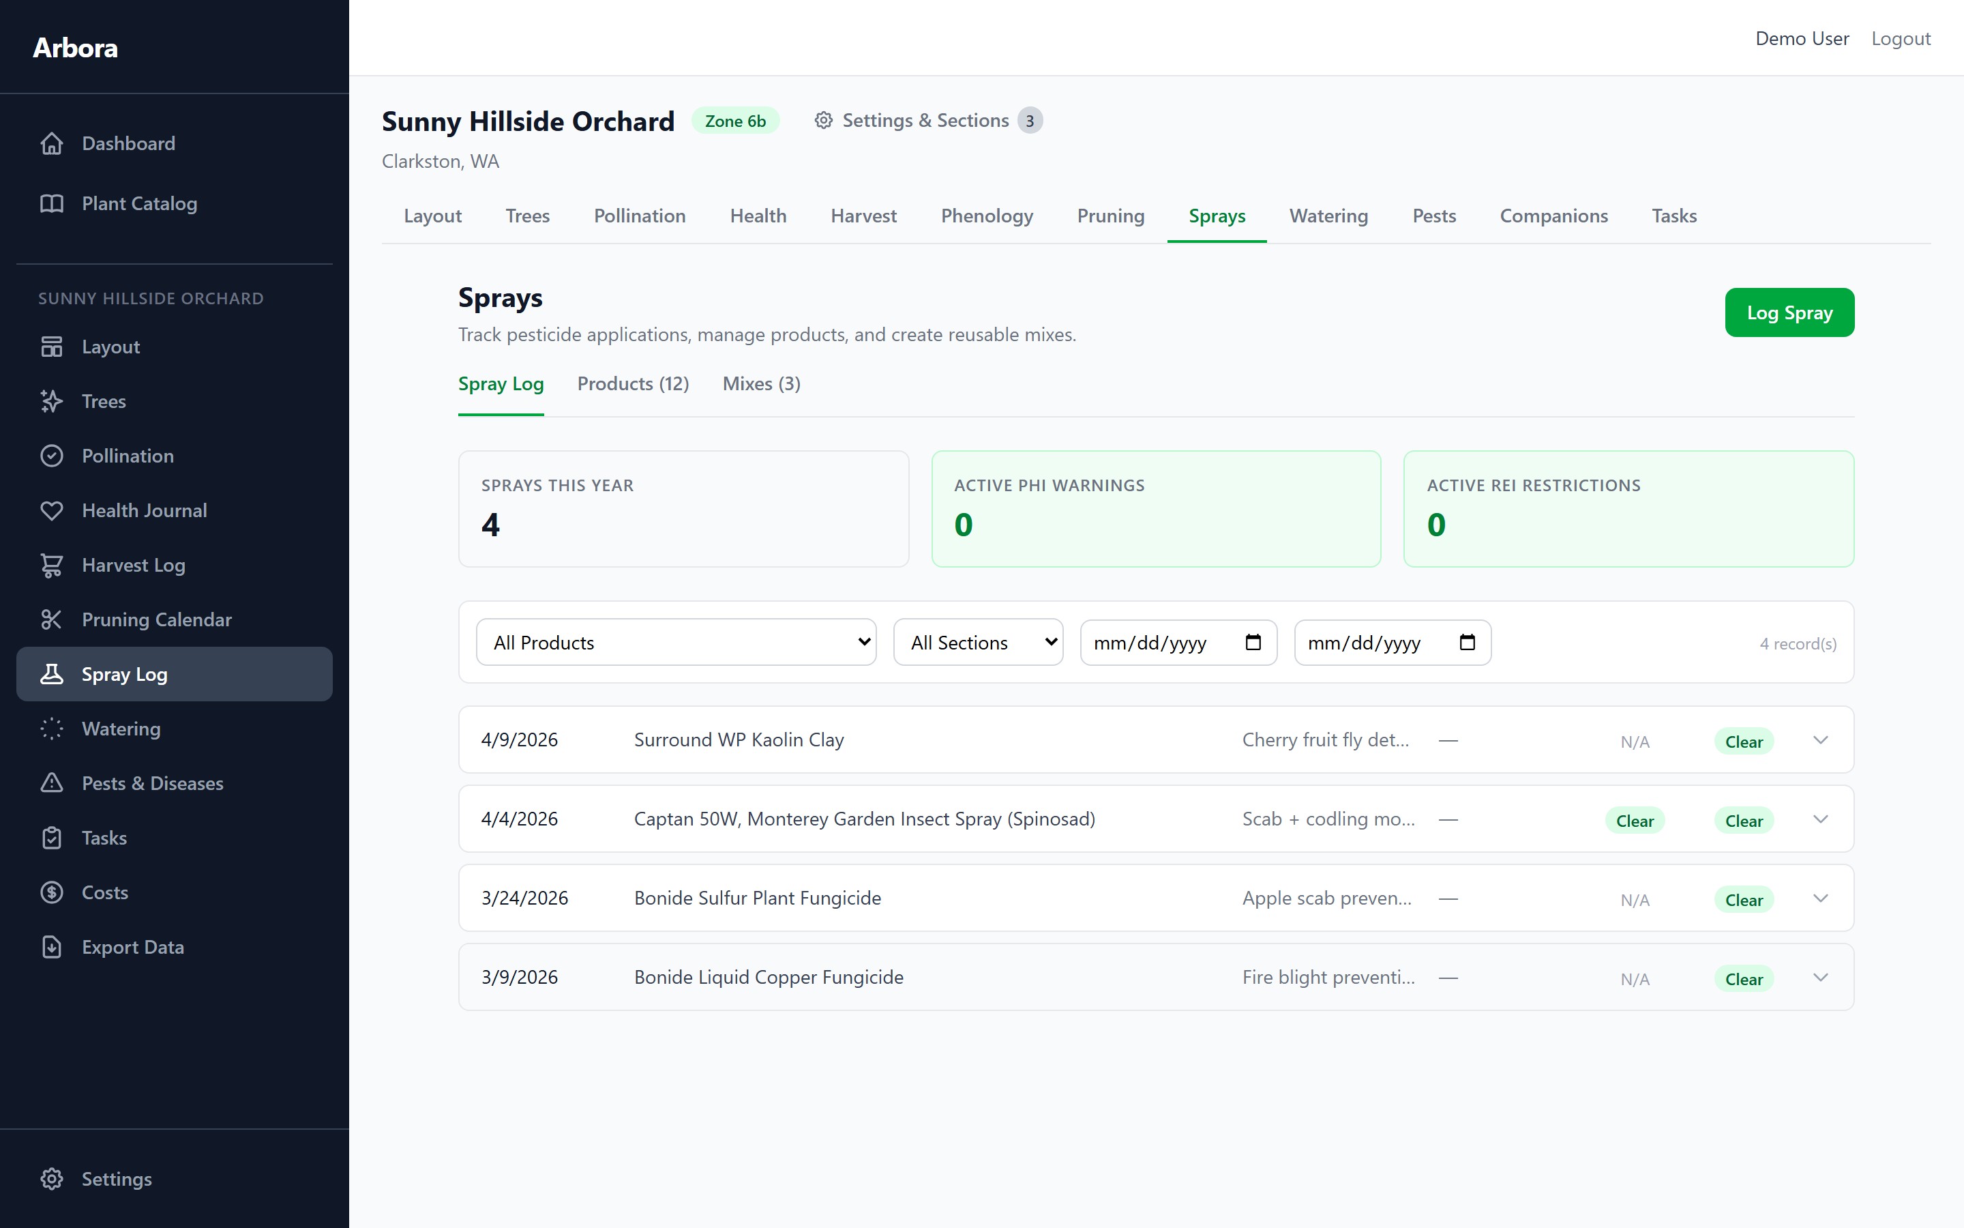Click the Dashboard home icon
This screenshot has width=1964, height=1228.
pyautogui.click(x=52, y=144)
